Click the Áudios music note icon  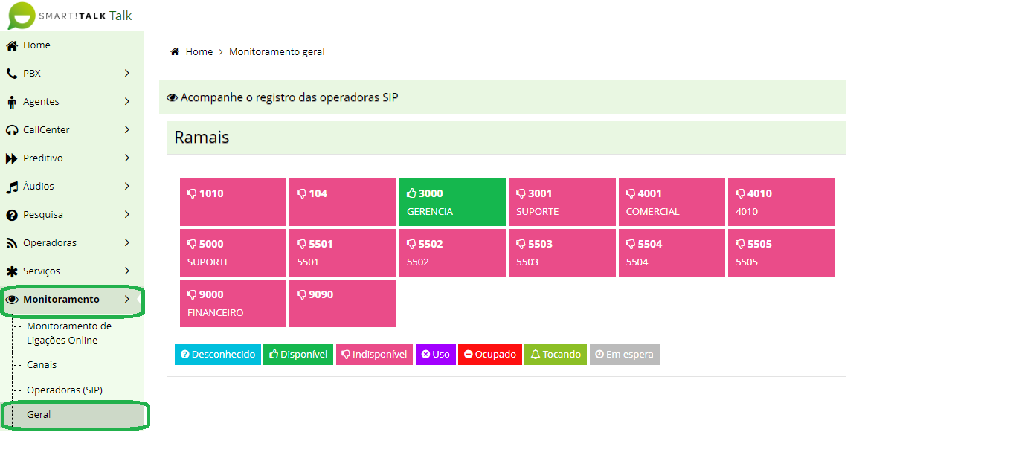(x=12, y=187)
